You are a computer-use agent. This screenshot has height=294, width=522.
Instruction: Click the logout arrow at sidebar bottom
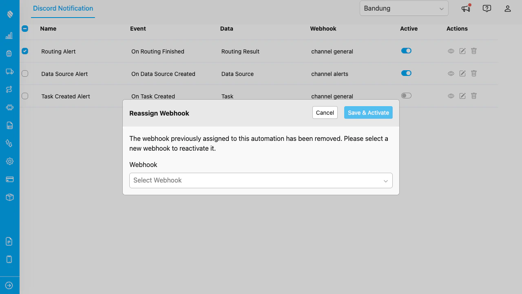9,285
